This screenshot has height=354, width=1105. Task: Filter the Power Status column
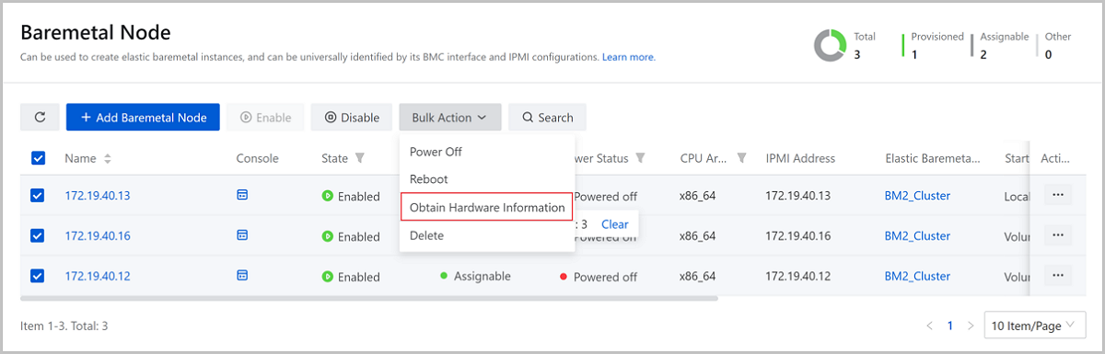coord(640,158)
